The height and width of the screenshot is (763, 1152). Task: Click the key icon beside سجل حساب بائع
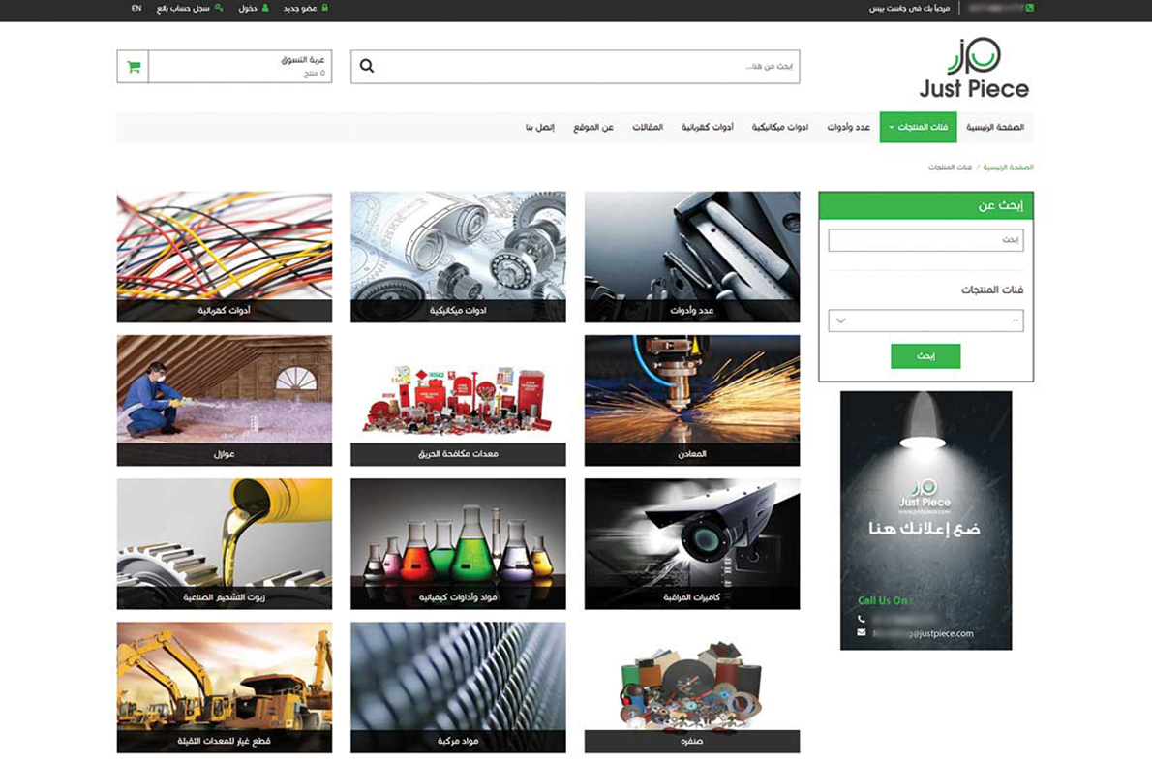click(x=219, y=8)
